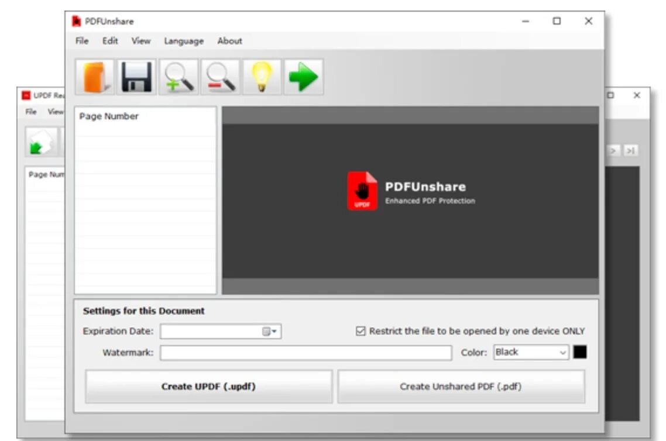This screenshot has width=666, height=441.
Task: Close the UPDF Reader background window
Action: [637, 95]
